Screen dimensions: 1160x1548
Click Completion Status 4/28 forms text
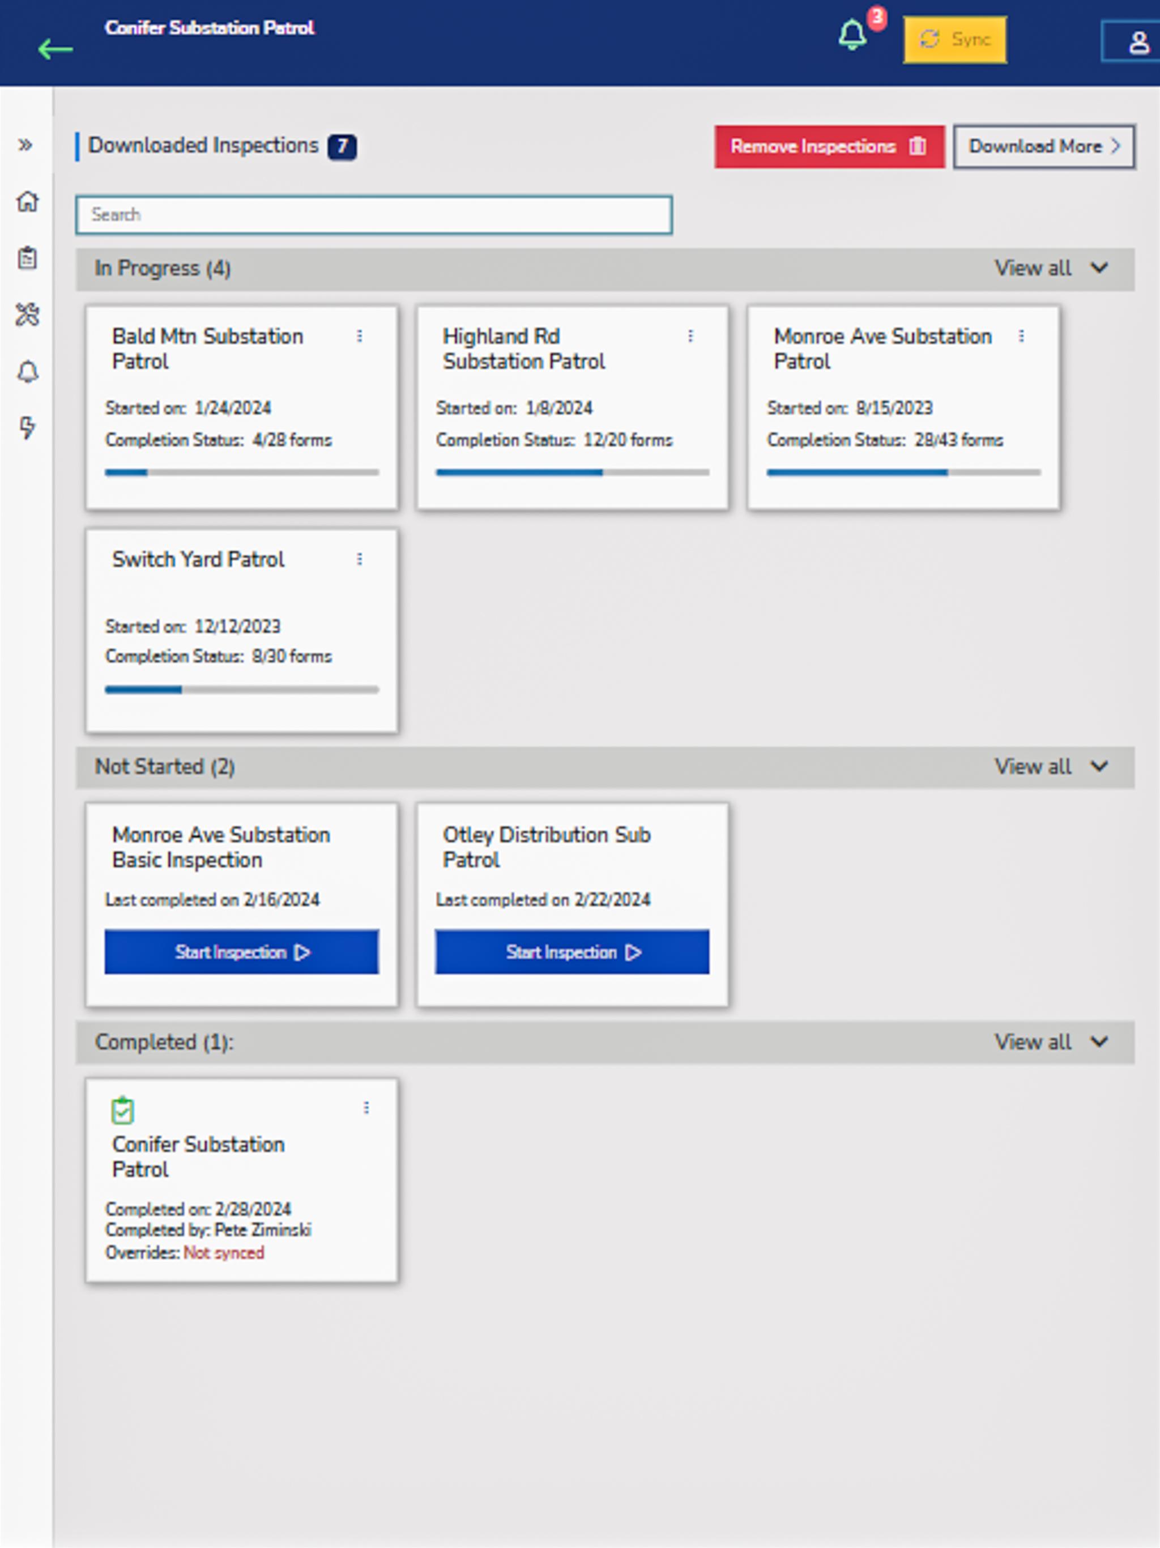point(218,440)
